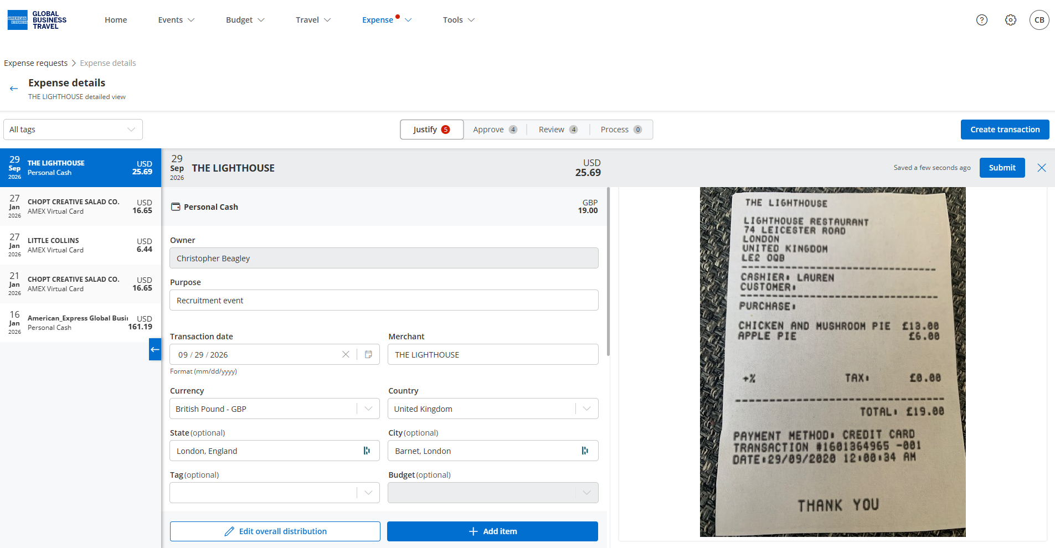This screenshot has width=1055, height=548.
Task: Go back using the arrow beside Expense details
Action: tap(14, 89)
